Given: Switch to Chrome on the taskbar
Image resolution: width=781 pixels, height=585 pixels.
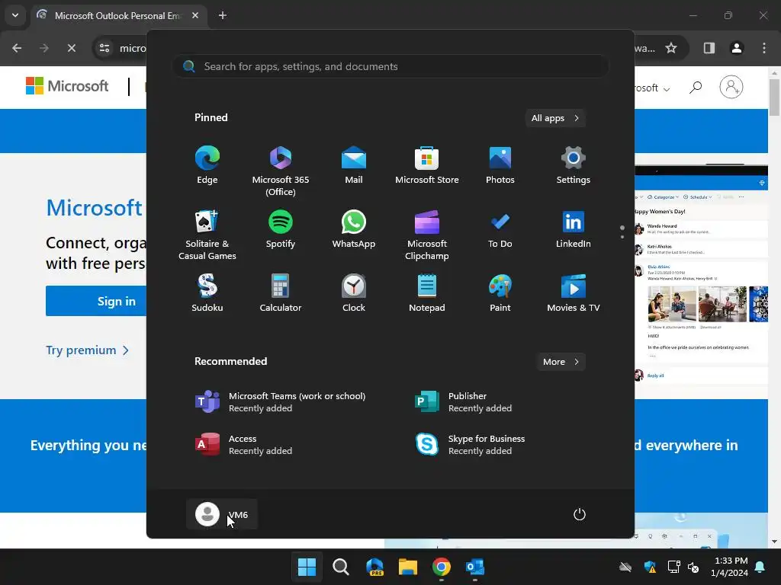Looking at the screenshot, I should pos(442,567).
